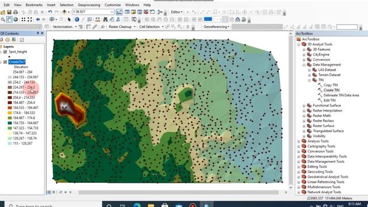Open the Georeferencing dropdown
The width and height of the screenshot is (368, 207).
pos(216,27)
